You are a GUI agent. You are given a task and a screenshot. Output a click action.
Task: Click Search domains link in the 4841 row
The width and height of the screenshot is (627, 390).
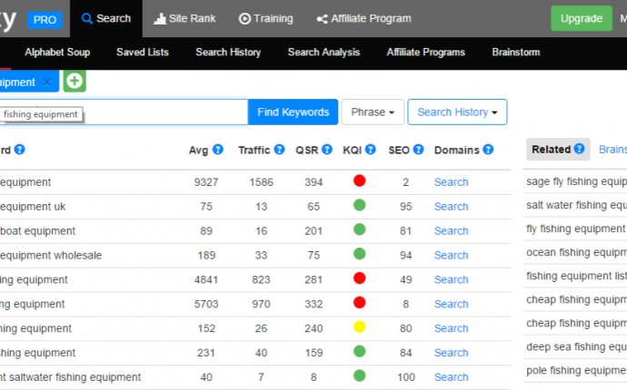451,280
